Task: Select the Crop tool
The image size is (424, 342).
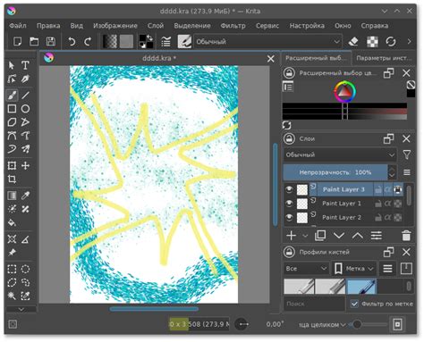Action: click(x=12, y=179)
